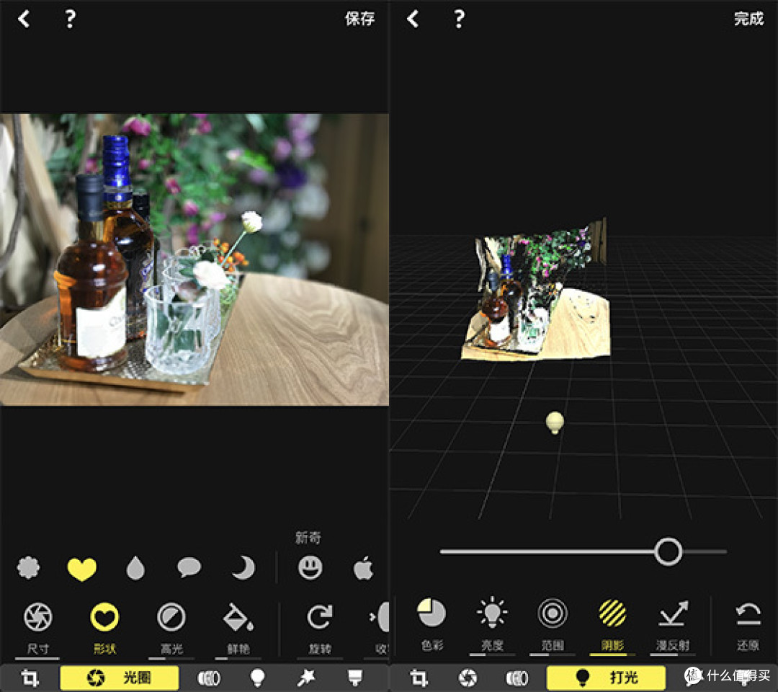
Task: Open the 色彩 light color tool
Action: (x=432, y=624)
